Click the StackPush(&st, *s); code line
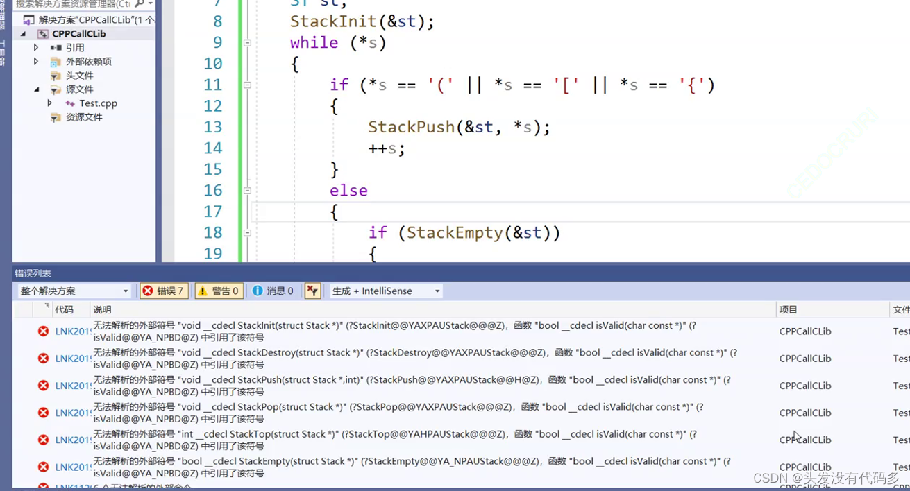This screenshot has width=910, height=491. 459,127
